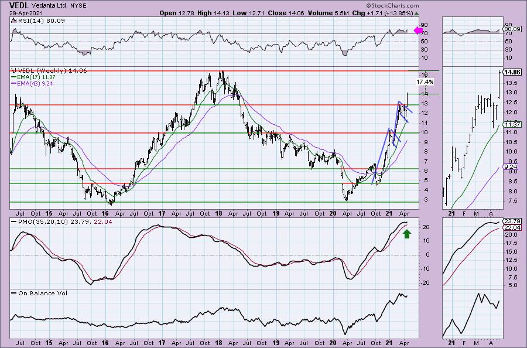Click the boxed 14.06 last price tag
The height and width of the screenshot is (348, 527).
[x=512, y=72]
